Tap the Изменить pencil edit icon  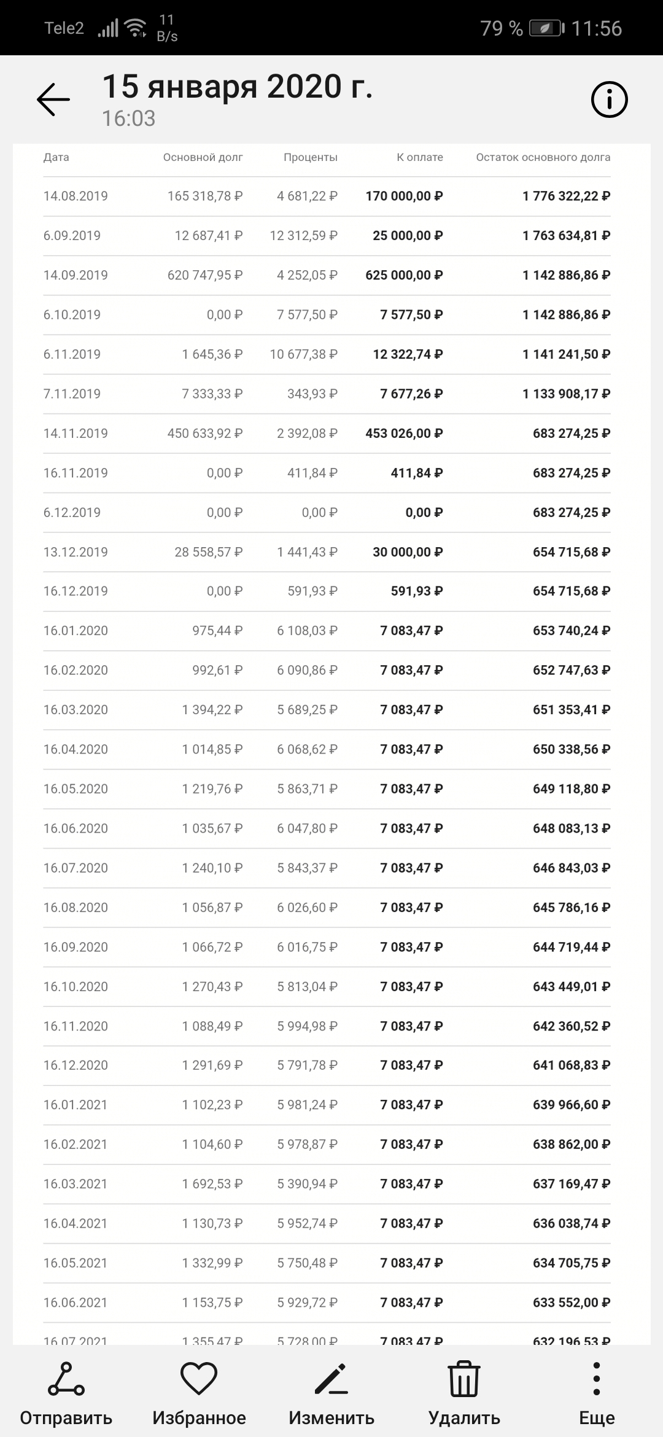pos(331,1379)
